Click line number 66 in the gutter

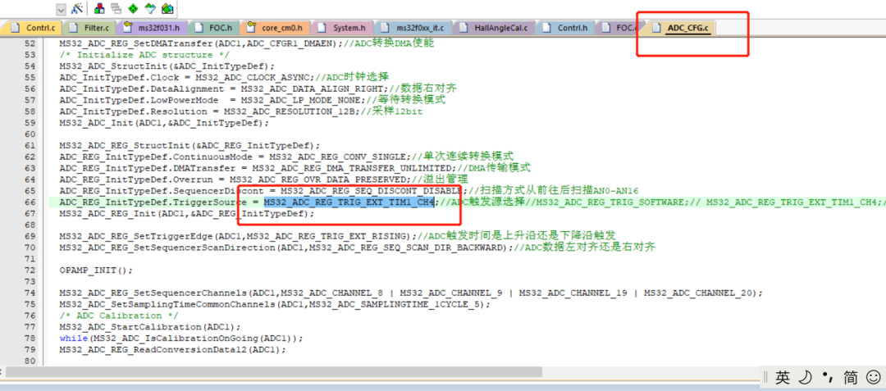(x=30, y=202)
